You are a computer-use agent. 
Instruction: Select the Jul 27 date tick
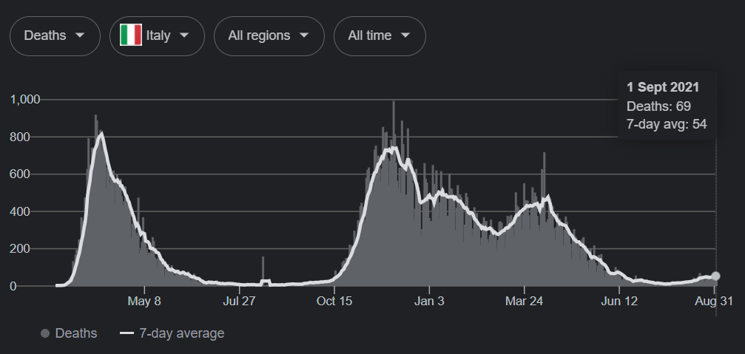(x=239, y=302)
